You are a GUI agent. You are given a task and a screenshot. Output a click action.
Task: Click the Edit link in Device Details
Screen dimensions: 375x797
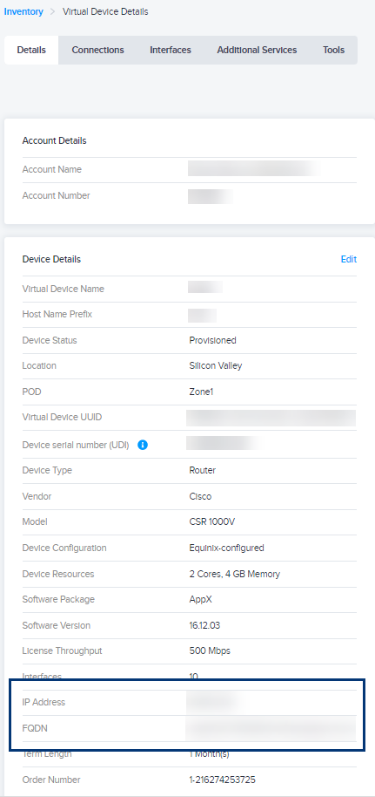(349, 259)
